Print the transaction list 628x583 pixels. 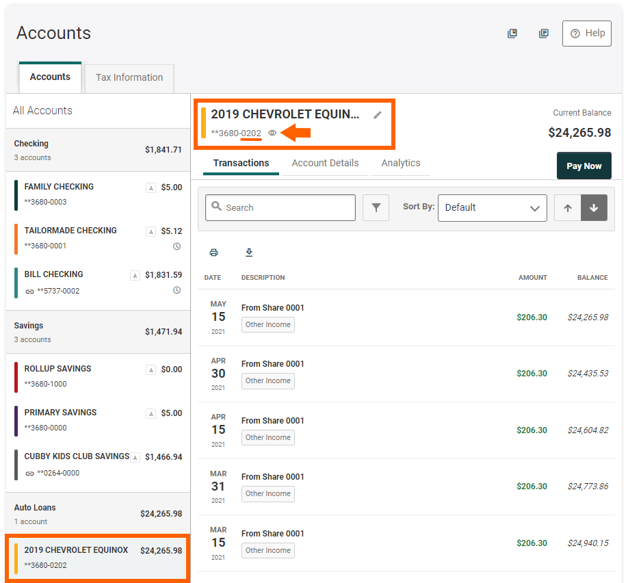click(214, 252)
